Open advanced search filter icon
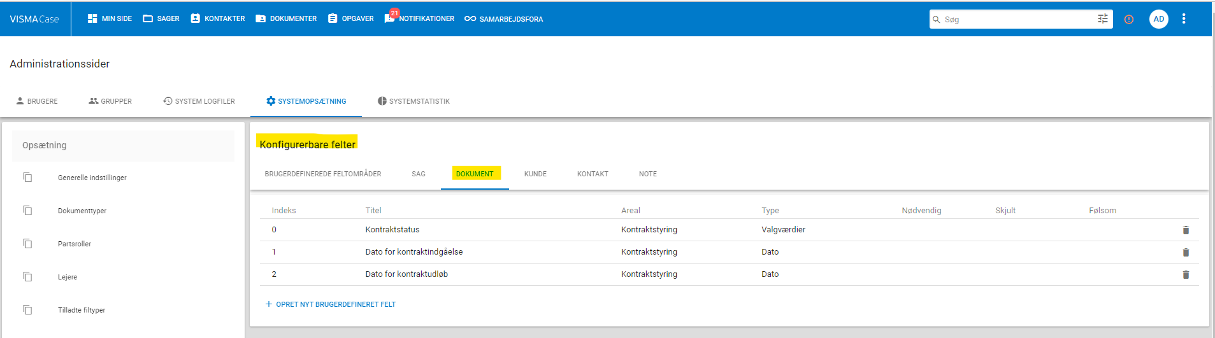This screenshot has width=1215, height=338. click(1103, 18)
